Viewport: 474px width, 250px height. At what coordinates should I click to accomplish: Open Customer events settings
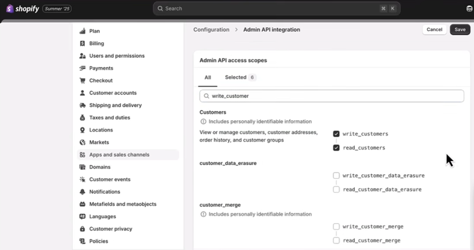tap(110, 180)
